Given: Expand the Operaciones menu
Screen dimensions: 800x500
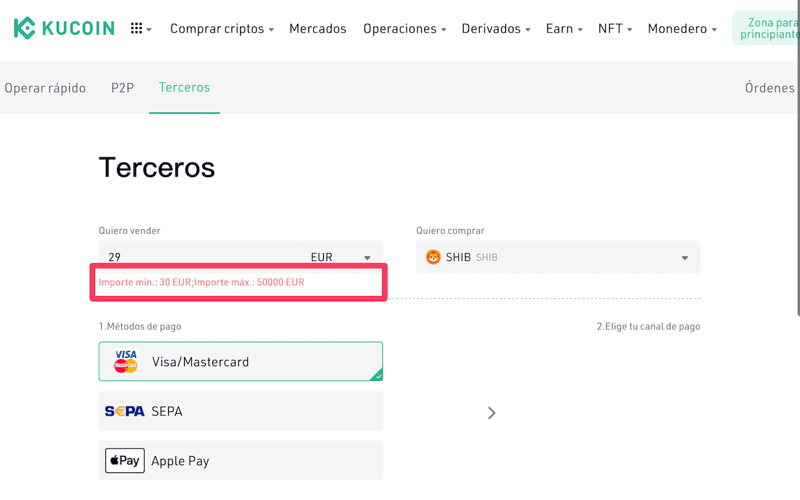Looking at the screenshot, I should (x=405, y=29).
